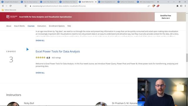Click Nicky Bull's profile photo
Screen dimensions: 188x106
click(13, 104)
